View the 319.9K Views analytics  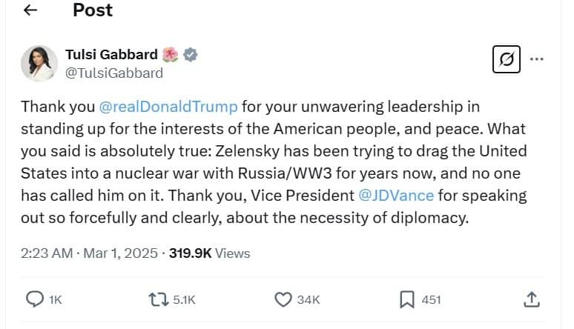210,253
